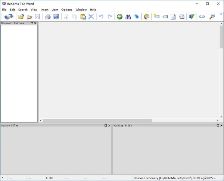The height and width of the screenshot is (181, 224).
Task: Open the Insert menu
Action: (44, 10)
